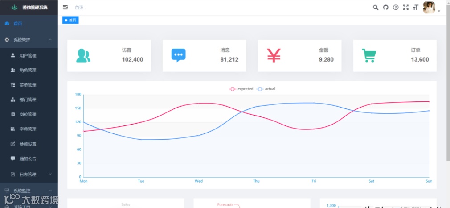Open the 金额 yen icon
The image size is (450, 208).
click(274, 55)
